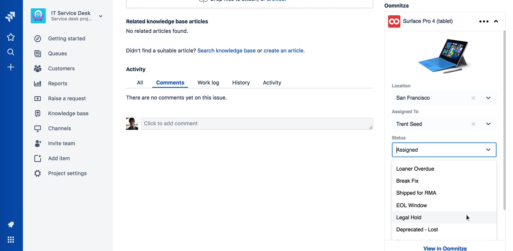Open Knowledge base section
This screenshot has width=513, height=251.
tap(68, 114)
